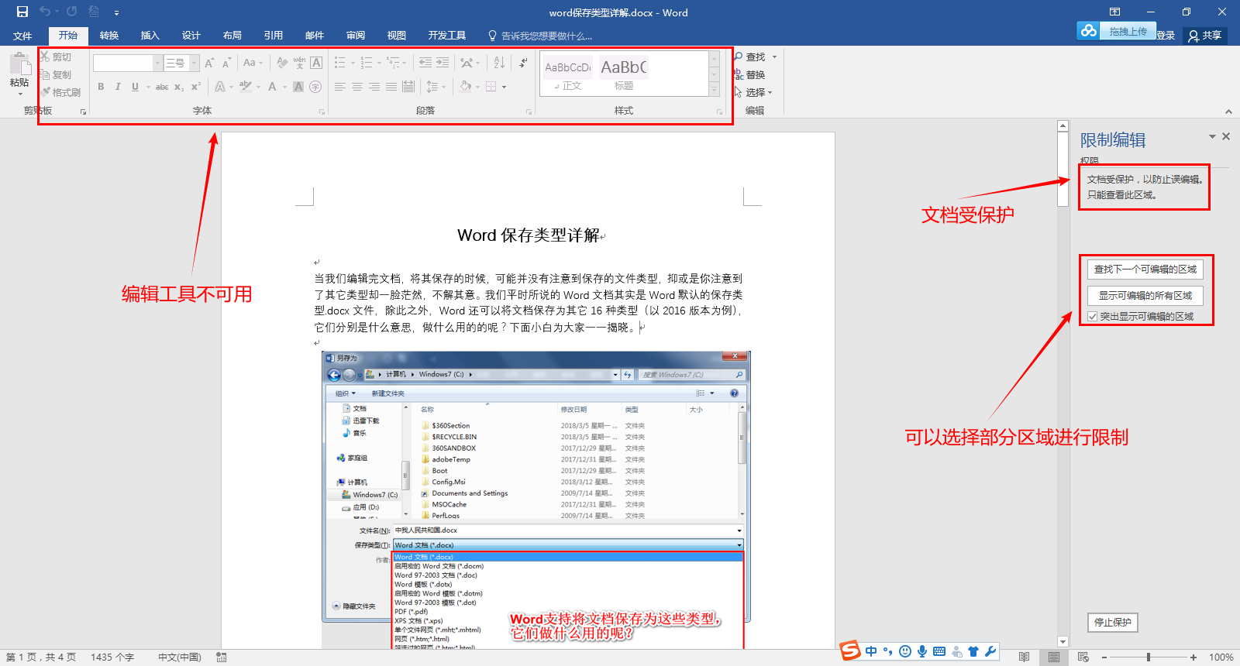Open the Restrict Editing pane options arrow
Screen dimensions: 1240x666
pyautogui.click(x=1212, y=136)
